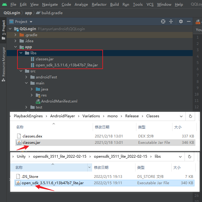
Task: Open the Run menu
Action: [126, 5]
